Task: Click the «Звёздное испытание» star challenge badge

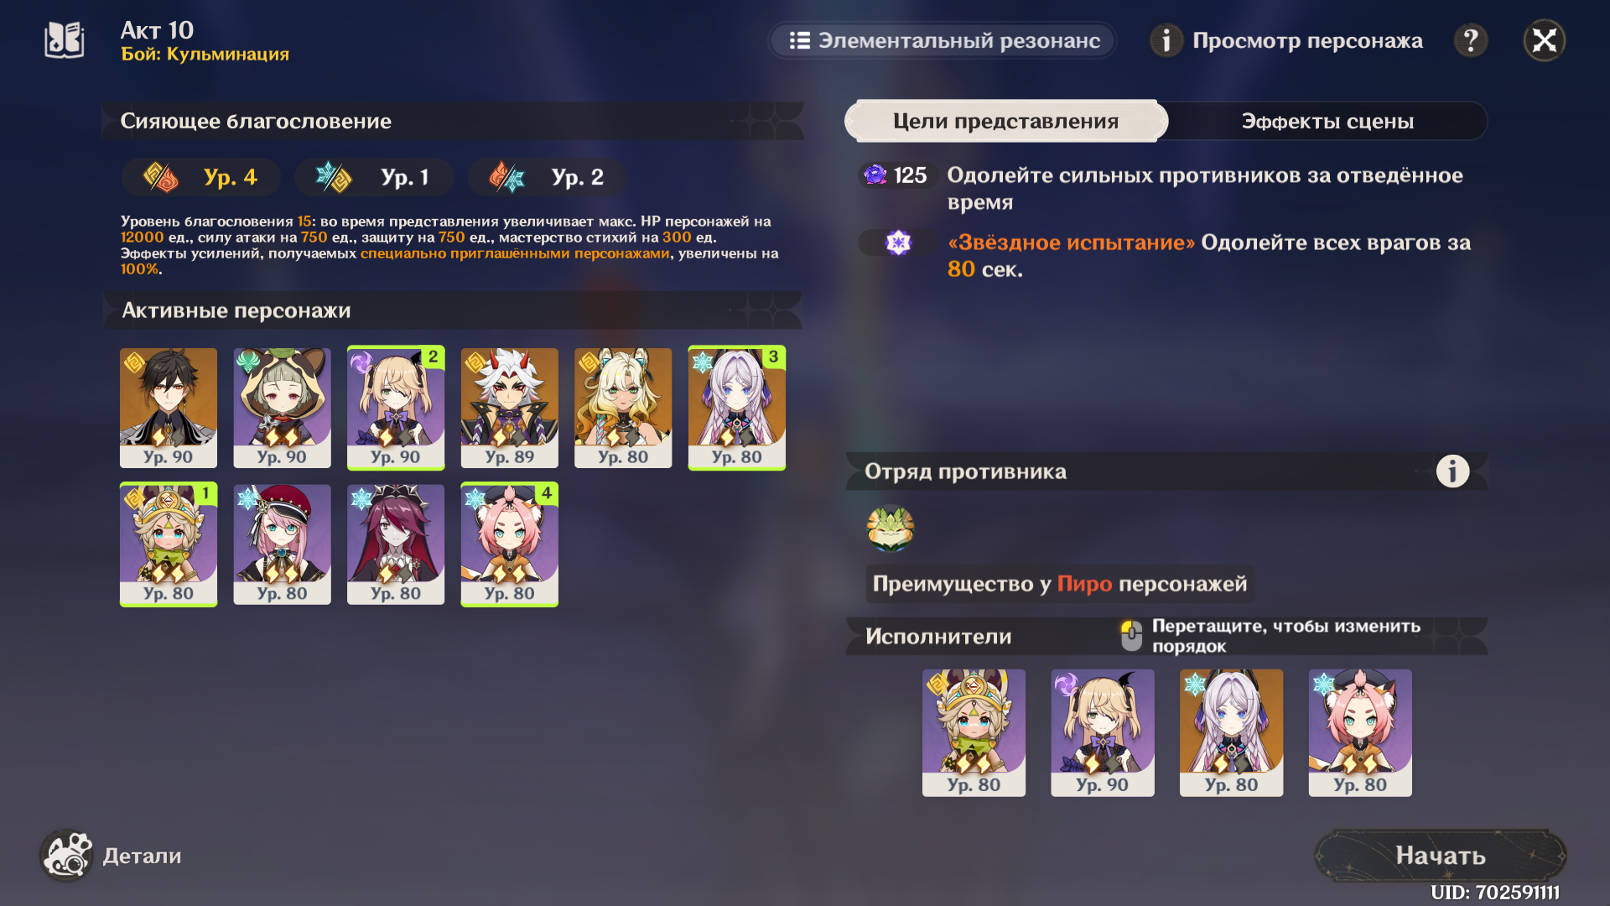Action: click(x=898, y=243)
